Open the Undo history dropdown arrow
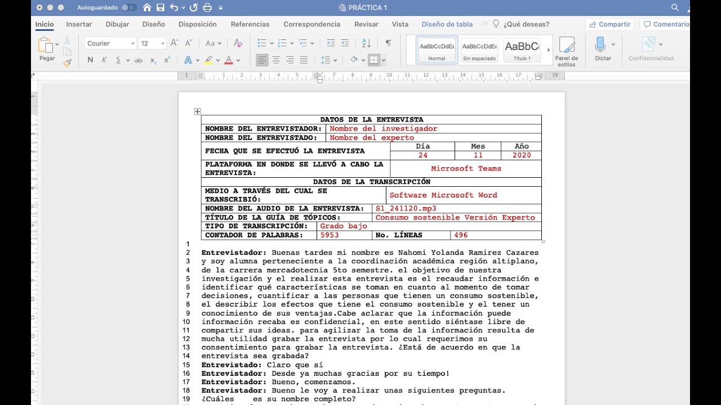The width and height of the screenshot is (721, 405). click(x=183, y=8)
